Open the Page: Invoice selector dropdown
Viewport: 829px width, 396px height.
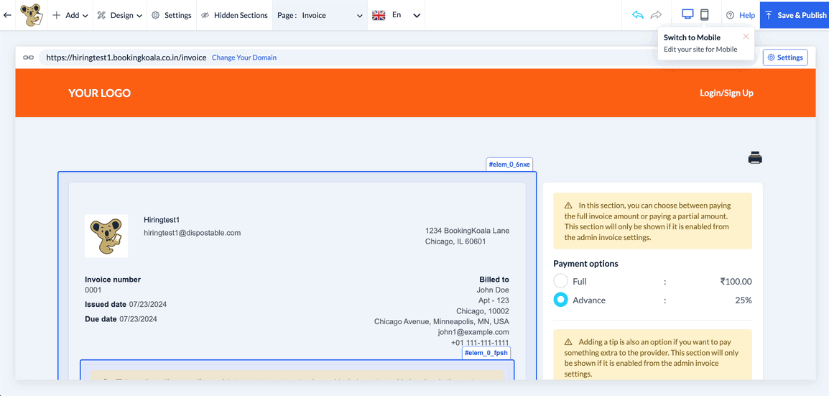[x=320, y=15]
